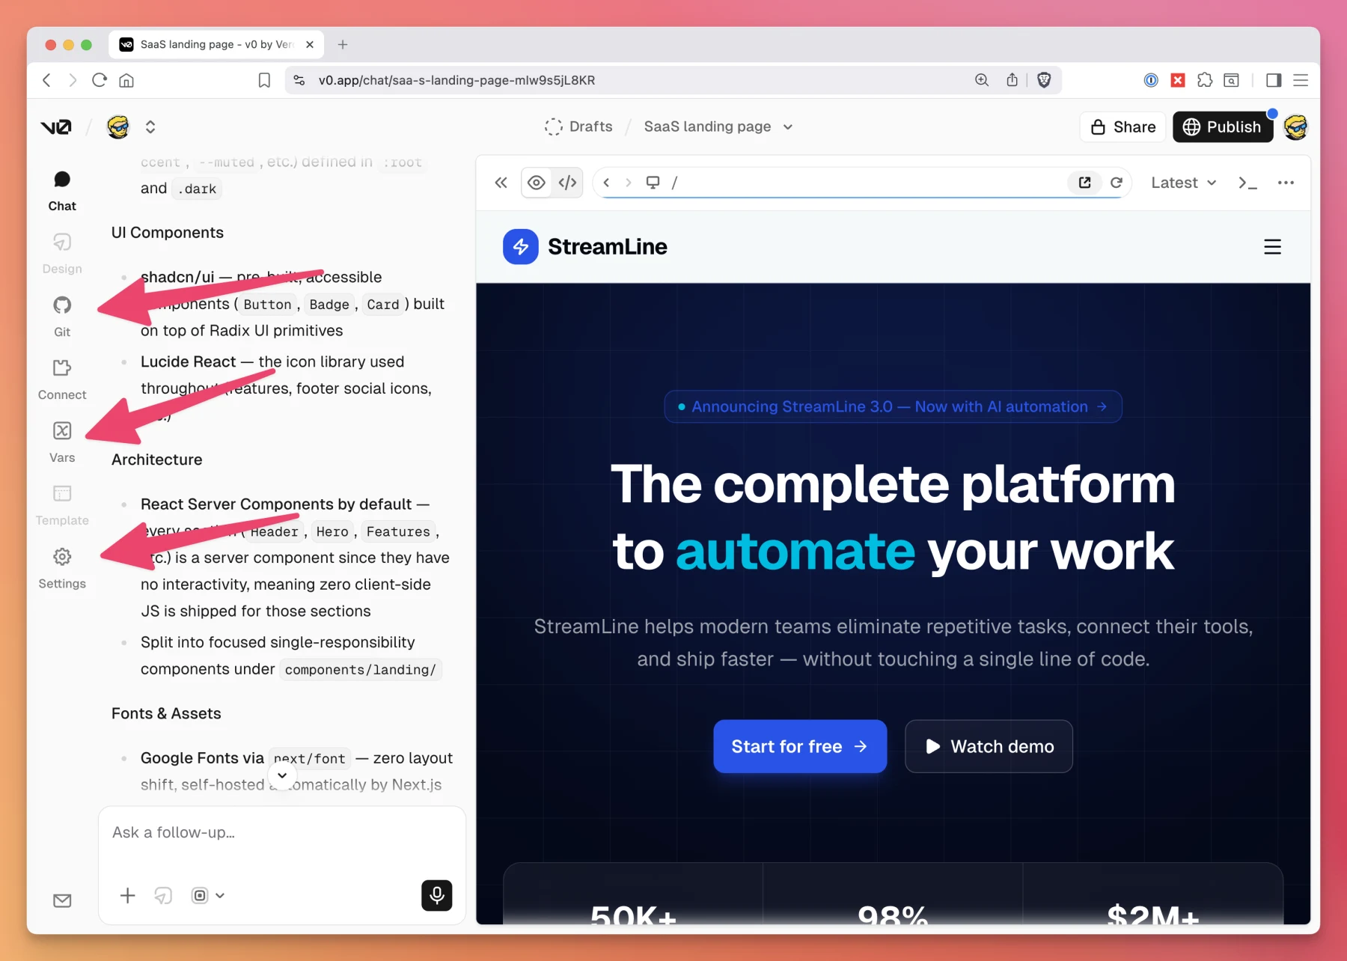Open the team switcher chevrons next to avatar

click(x=150, y=127)
